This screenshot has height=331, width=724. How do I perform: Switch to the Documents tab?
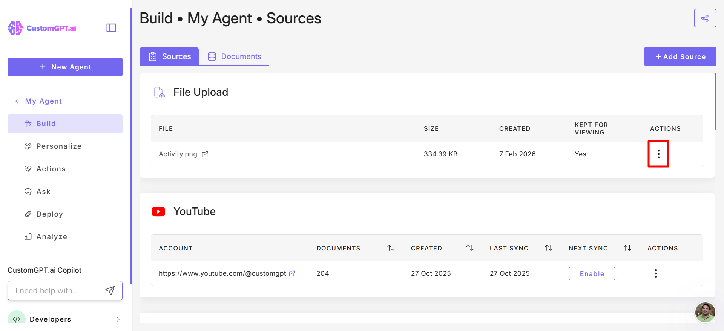click(234, 56)
